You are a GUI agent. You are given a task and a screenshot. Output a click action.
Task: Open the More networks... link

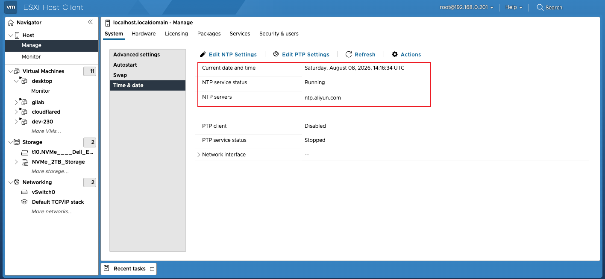tap(52, 211)
